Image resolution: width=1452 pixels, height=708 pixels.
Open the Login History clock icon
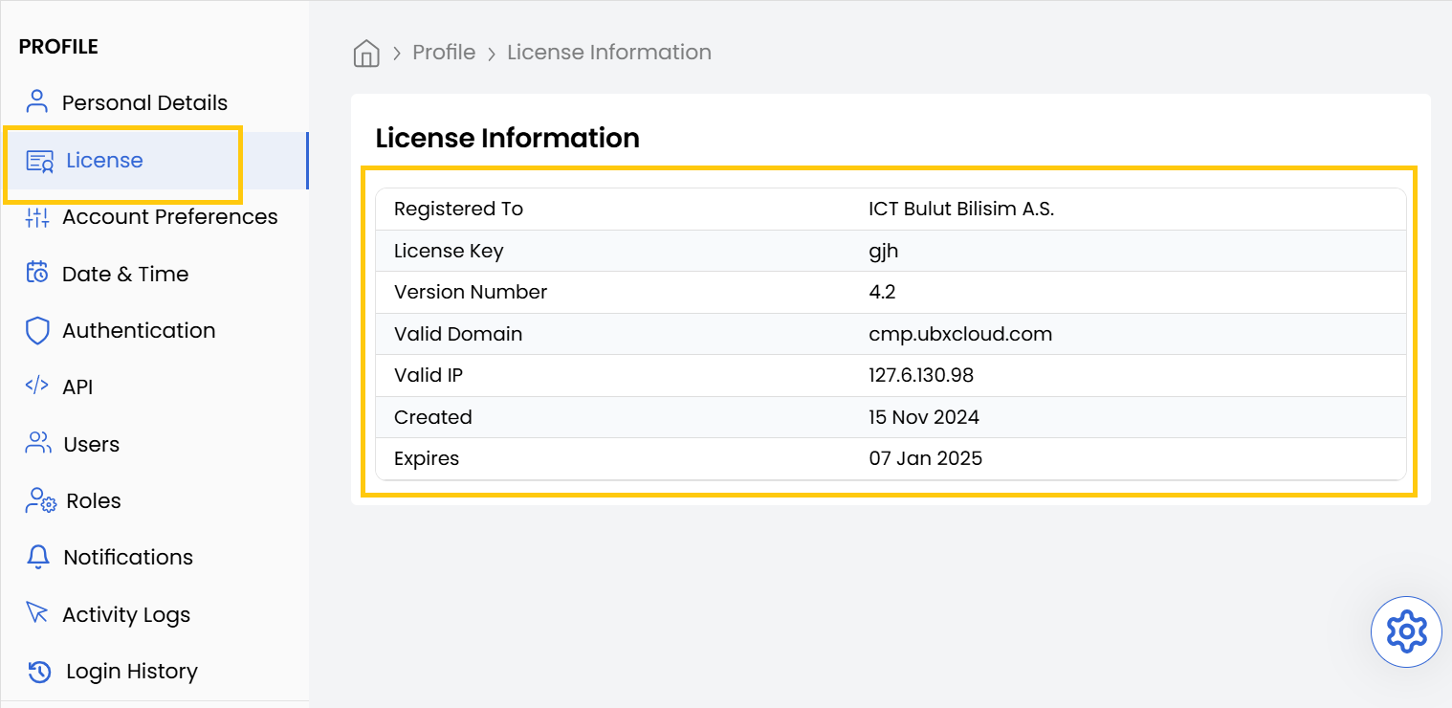36,671
